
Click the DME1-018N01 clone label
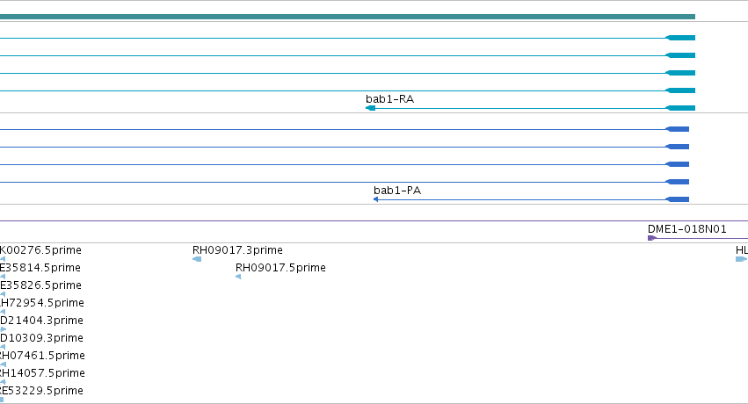click(687, 229)
